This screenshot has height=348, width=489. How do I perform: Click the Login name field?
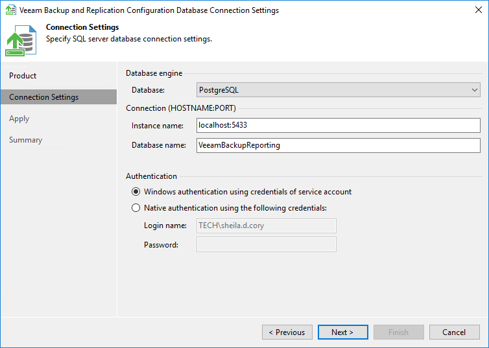click(266, 226)
